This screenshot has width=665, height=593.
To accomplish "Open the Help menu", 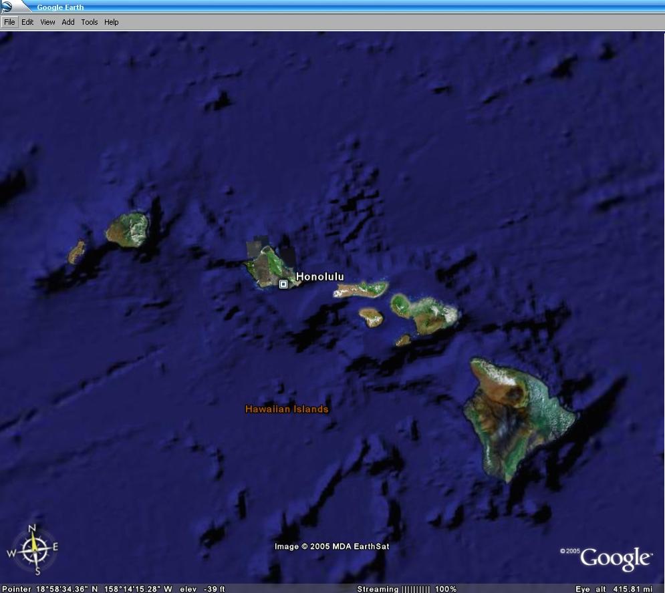I will tap(111, 22).
